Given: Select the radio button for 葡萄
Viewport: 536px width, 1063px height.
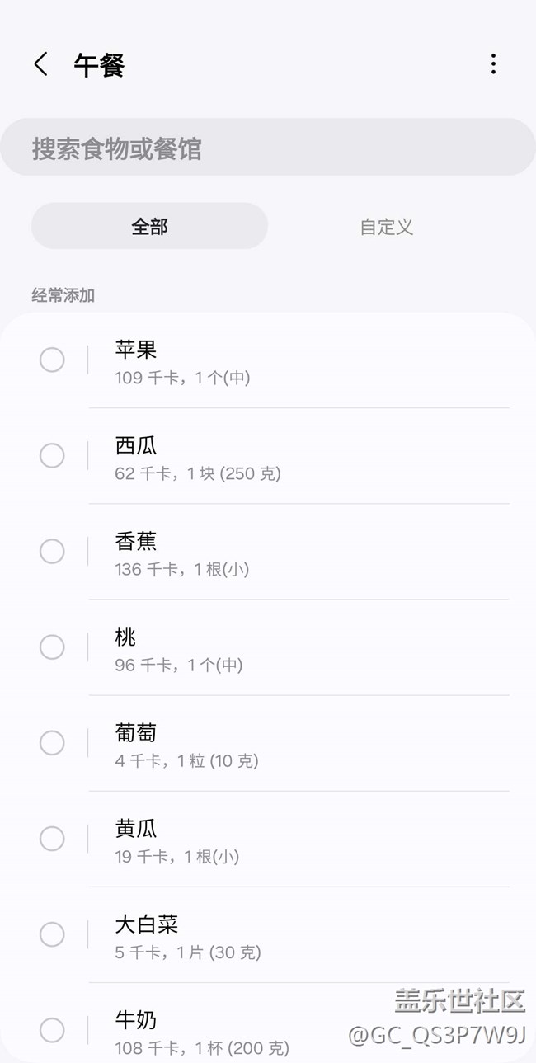Looking at the screenshot, I should pos(52,743).
